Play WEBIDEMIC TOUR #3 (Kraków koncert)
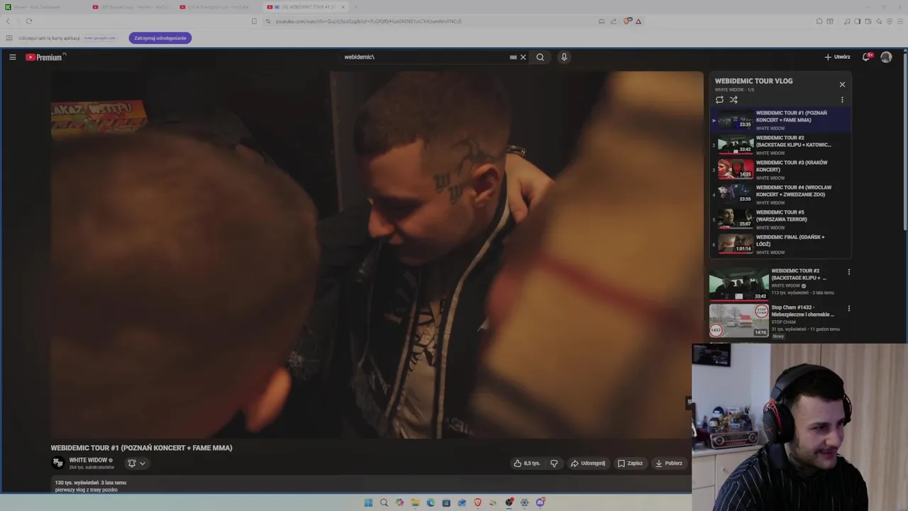This screenshot has width=908, height=511. (x=780, y=170)
